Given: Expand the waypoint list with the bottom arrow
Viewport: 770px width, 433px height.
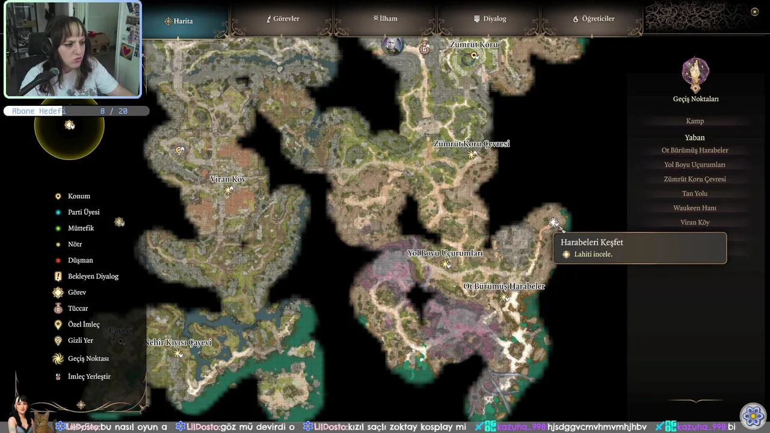Looking at the screenshot, I should [x=696, y=401].
